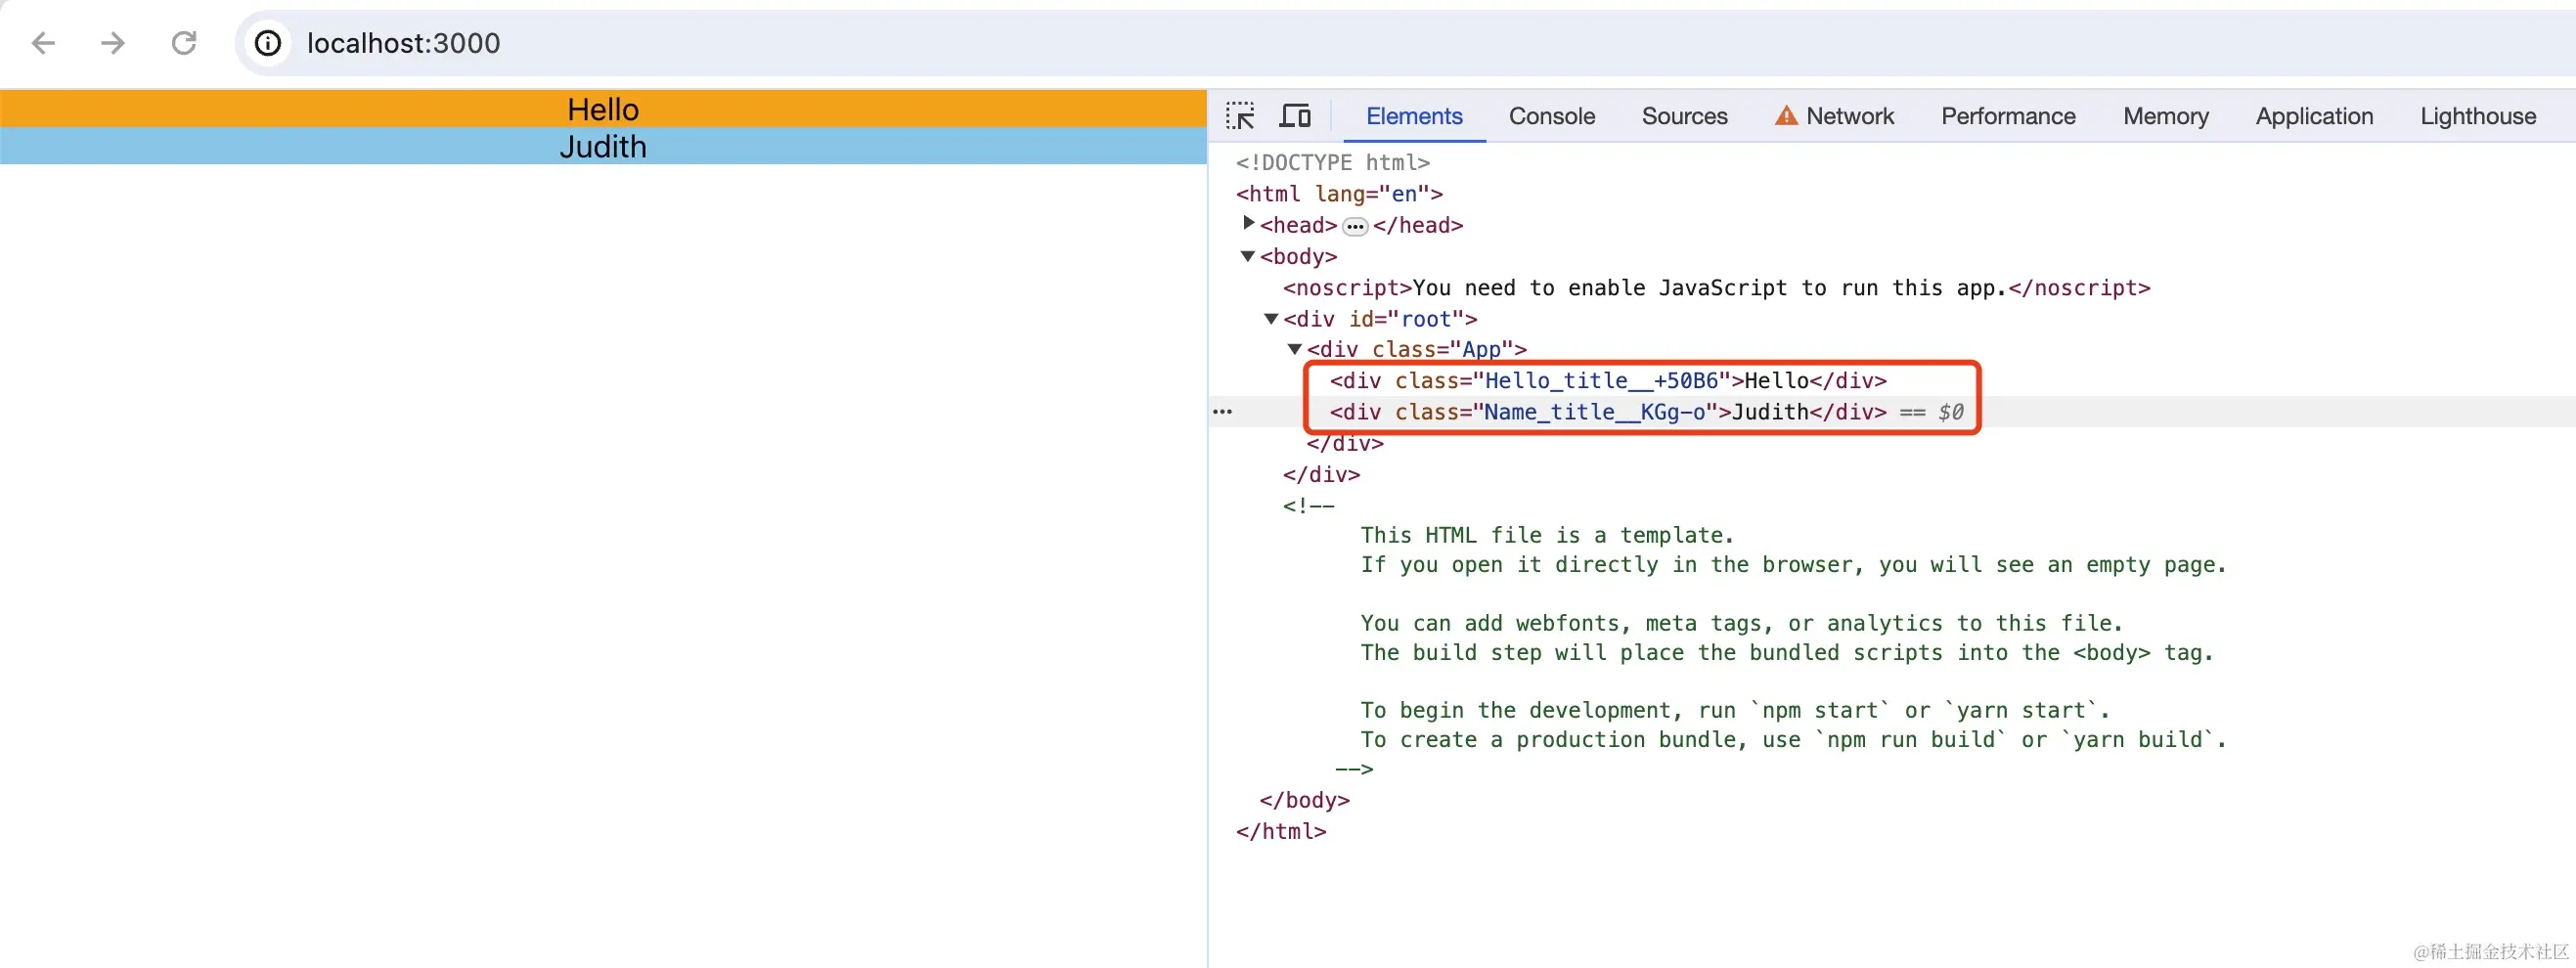Click the closing body tag row
The image size is (2576, 968).
pyautogui.click(x=1305, y=800)
